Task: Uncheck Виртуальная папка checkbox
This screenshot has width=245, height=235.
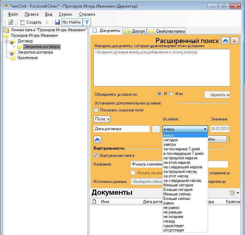Action: pyautogui.click(x=96, y=156)
